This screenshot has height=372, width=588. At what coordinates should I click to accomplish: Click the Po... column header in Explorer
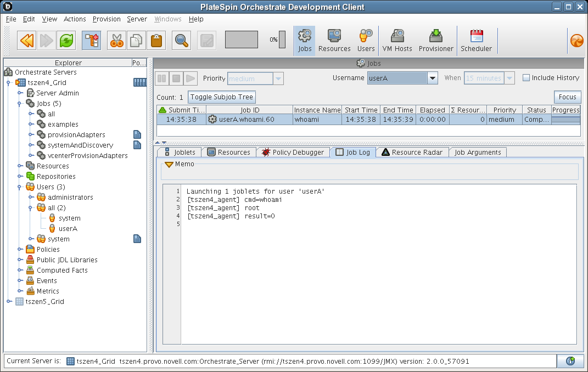pos(139,63)
